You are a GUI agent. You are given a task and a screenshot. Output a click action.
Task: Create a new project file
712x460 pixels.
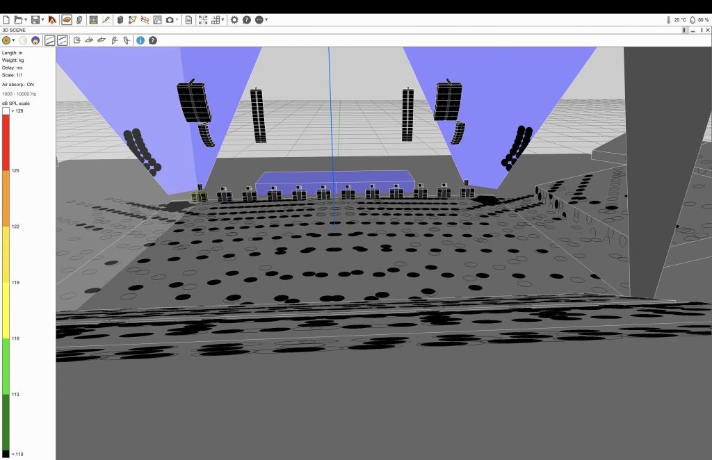click(x=6, y=20)
